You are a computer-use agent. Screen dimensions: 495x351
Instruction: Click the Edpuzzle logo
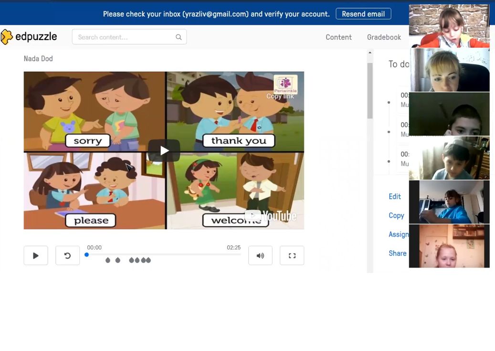[29, 37]
